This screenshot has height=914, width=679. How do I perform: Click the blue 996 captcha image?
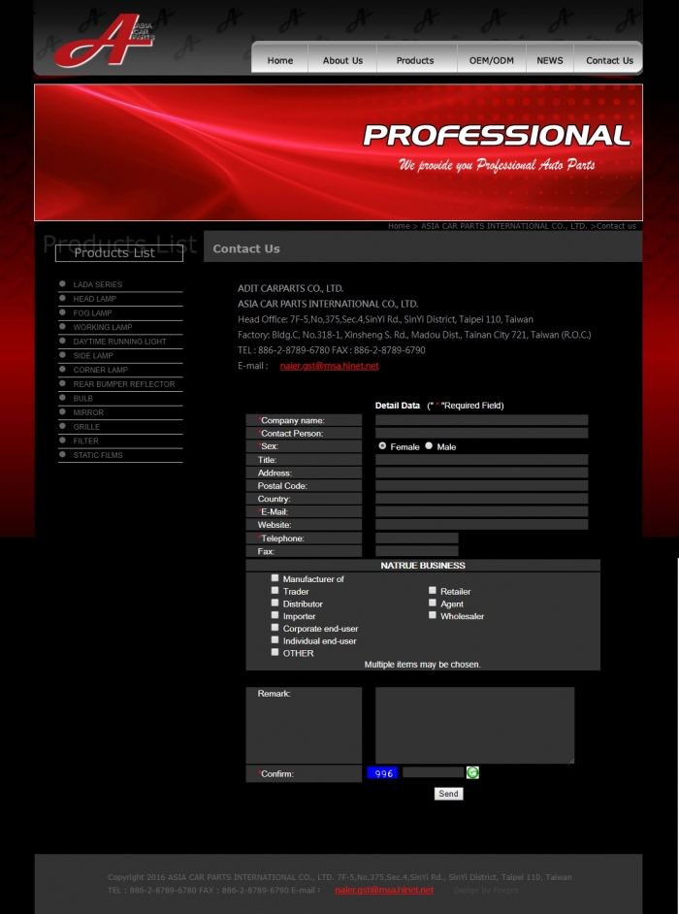click(382, 773)
